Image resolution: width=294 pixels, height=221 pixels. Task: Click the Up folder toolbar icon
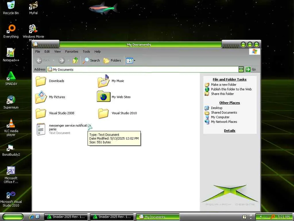point(76,60)
